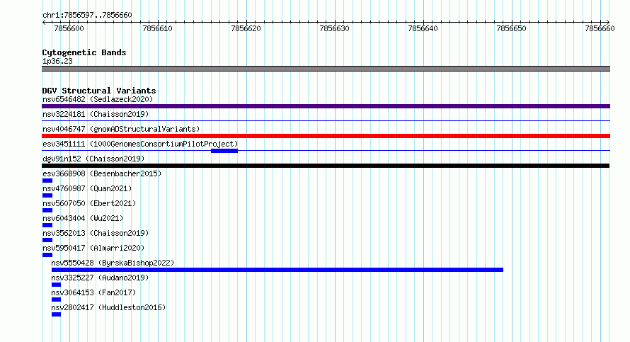Open nsv5950417 (Almarri2020) label
630x342 pixels.
[x=93, y=248]
